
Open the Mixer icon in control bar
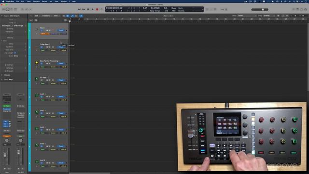(27, 9)
